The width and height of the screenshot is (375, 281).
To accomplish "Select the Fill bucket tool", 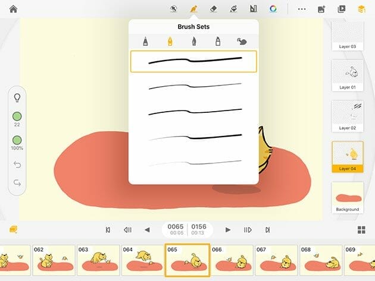I will tap(234, 9).
